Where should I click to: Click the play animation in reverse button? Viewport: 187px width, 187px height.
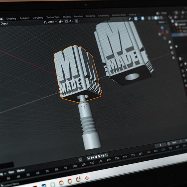coord(96,157)
